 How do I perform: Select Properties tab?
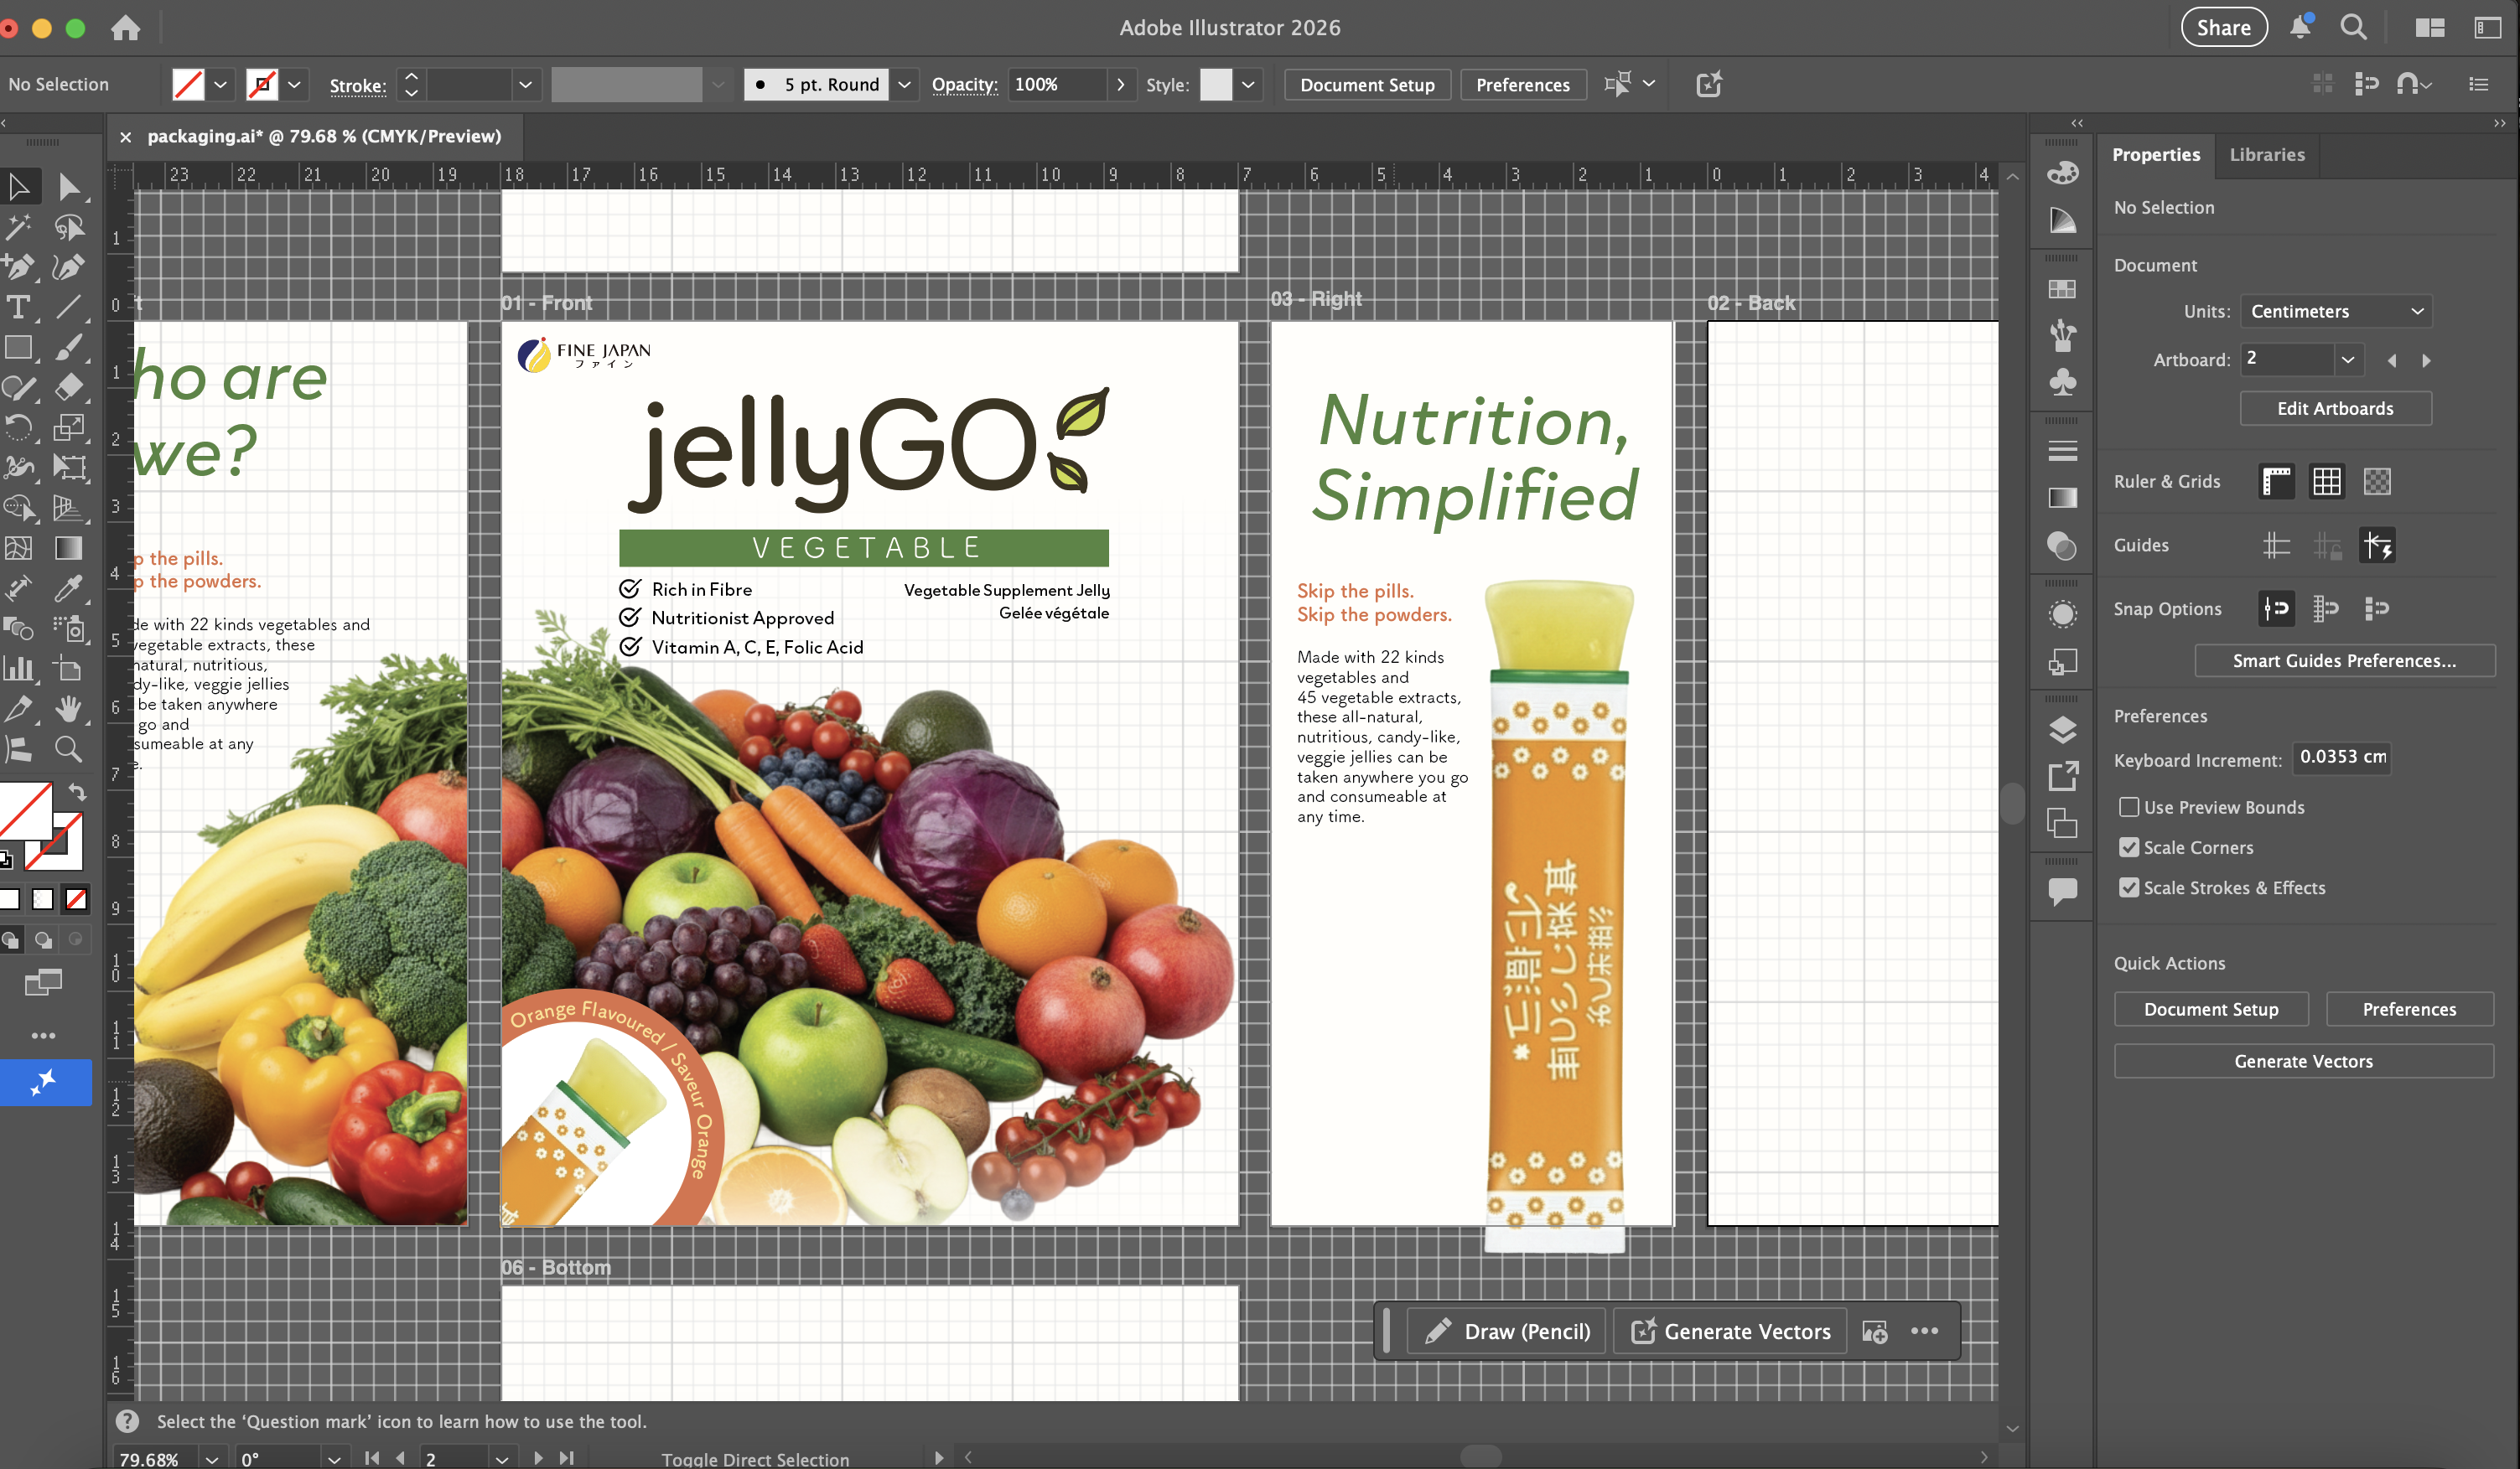(x=2155, y=154)
